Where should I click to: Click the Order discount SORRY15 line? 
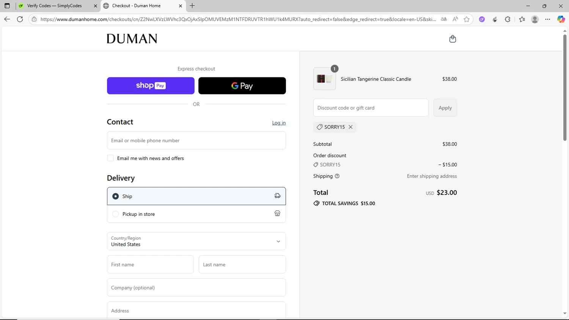[385, 165]
